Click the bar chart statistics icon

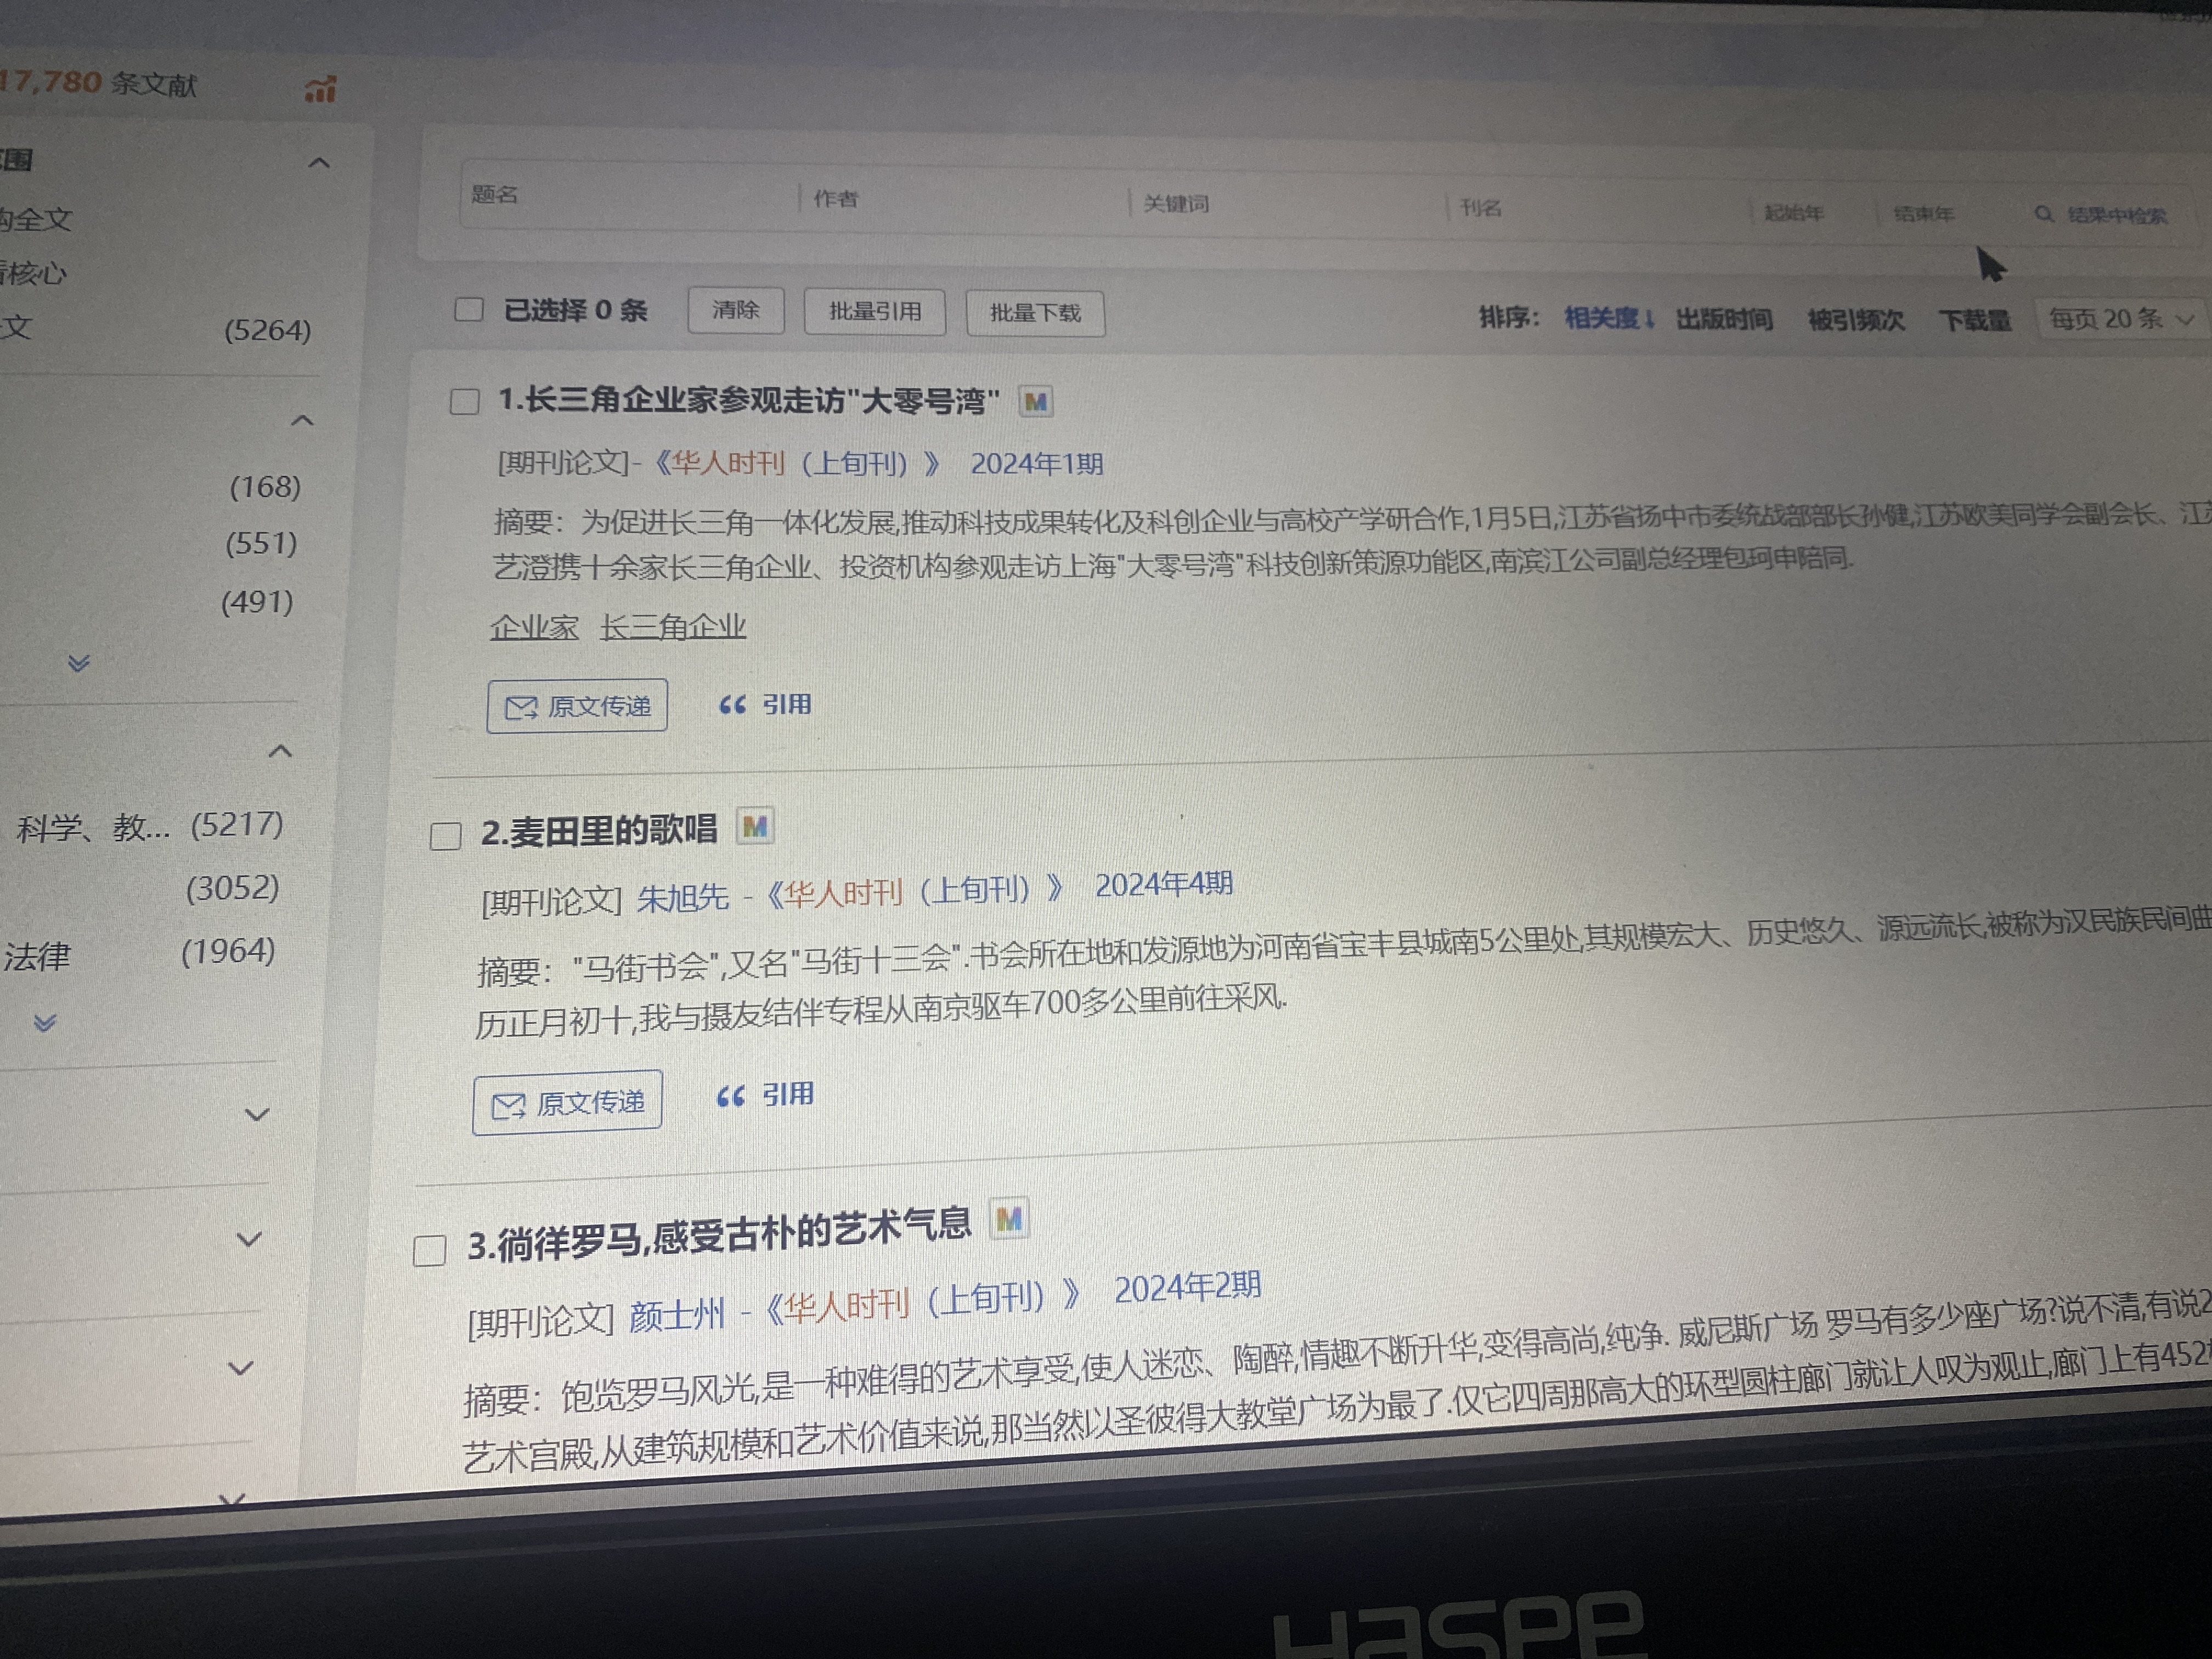[320, 90]
